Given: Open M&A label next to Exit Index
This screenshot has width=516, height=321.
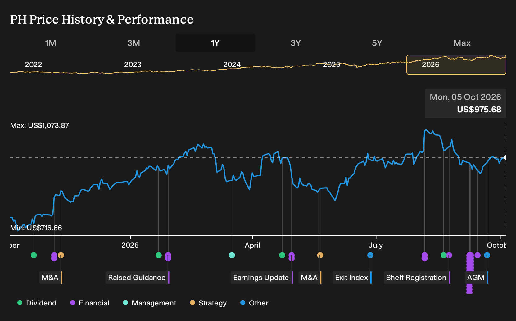Looking at the screenshot, I should click(310, 278).
